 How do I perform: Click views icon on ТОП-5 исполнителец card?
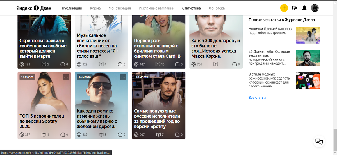point(22,135)
